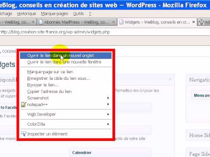Switch to the 'Abonnés MailPress' tab

pyautogui.click(x=77, y=22)
